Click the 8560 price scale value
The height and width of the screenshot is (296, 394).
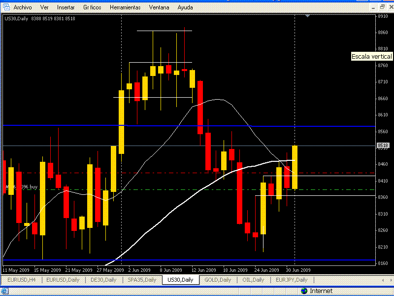pyautogui.click(x=383, y=131)
